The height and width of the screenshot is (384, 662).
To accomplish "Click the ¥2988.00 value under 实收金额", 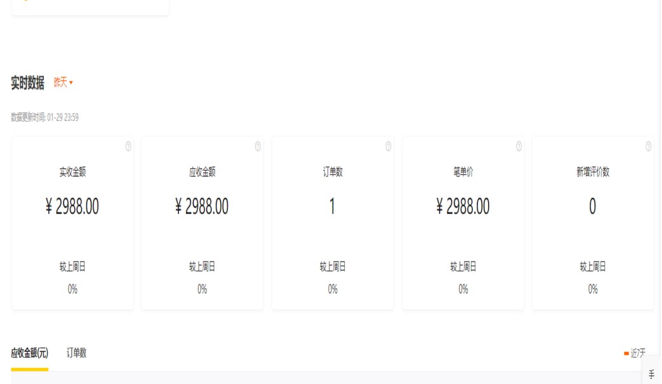I will pyautogui.click(x=72, y=206).
